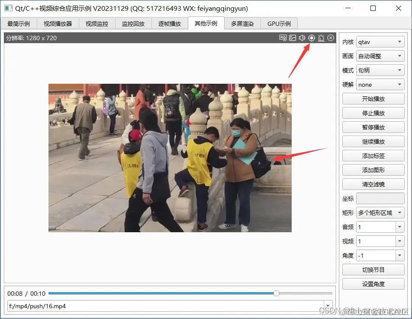Expand the 角度 dropdown showing -1

pyautogui.click(x=399, y=255)
